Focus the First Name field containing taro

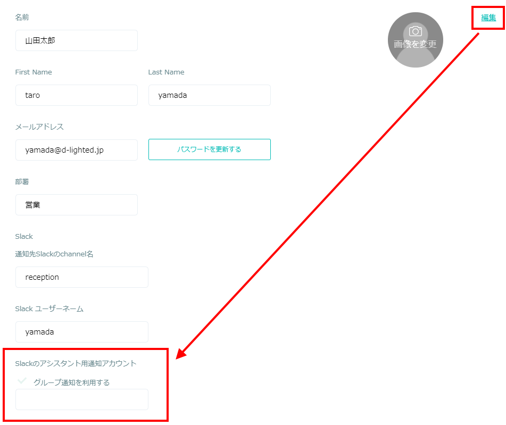[77, 95]
